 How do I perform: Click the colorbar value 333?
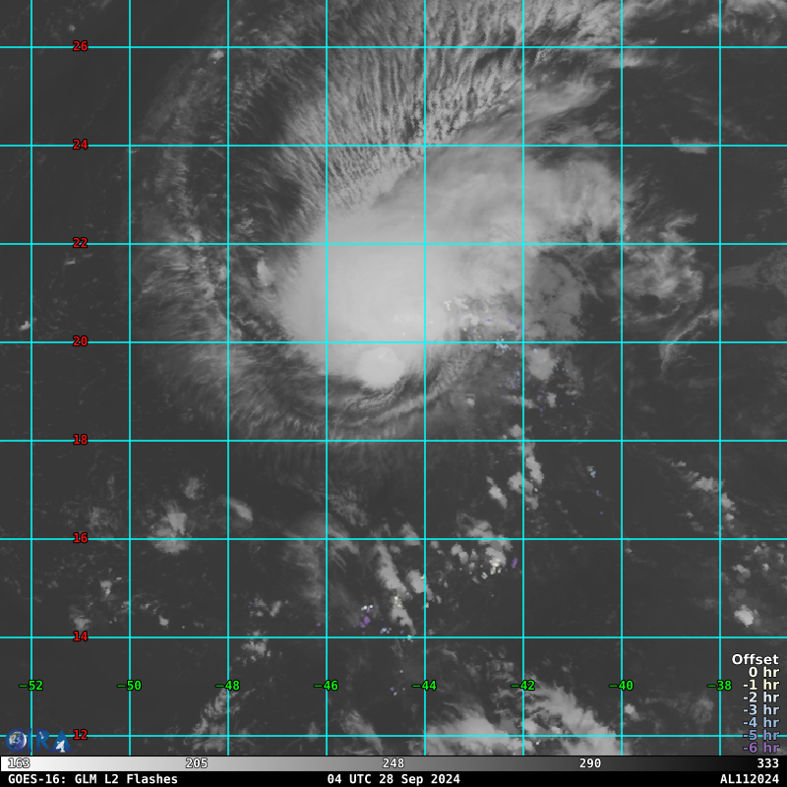coord(768,764)
